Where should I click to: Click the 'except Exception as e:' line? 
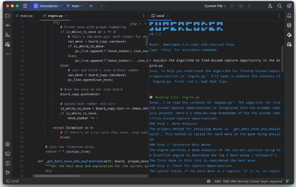74,128
